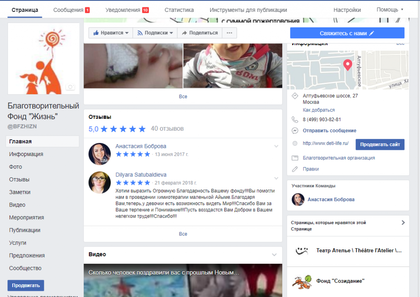
Task: Open the http://www.deti-life.ru/ link
Action: point(325,143)
